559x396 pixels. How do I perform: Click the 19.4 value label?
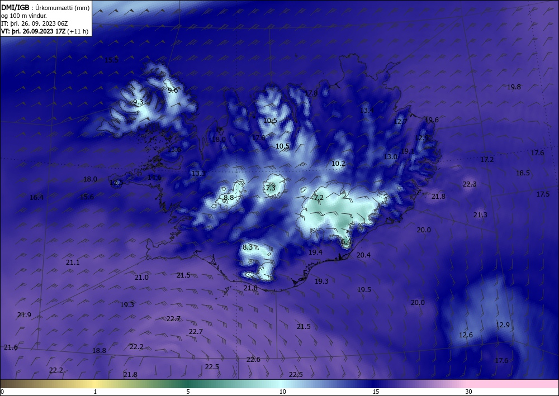point(315,252)
